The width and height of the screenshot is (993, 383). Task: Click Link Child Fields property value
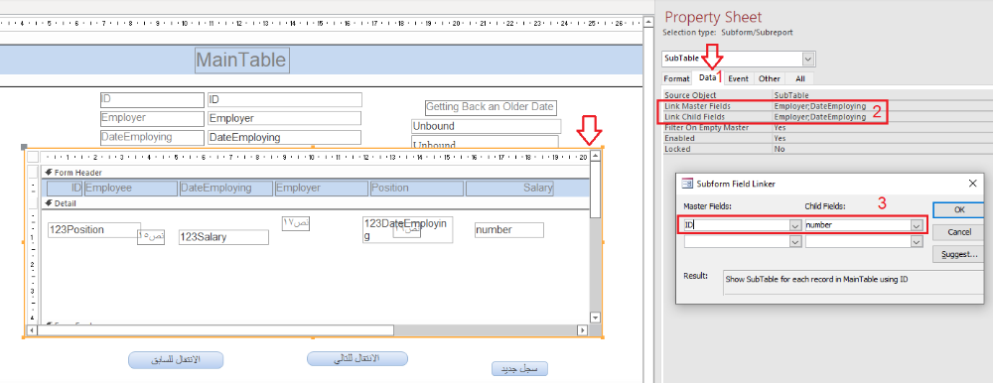(x=882, y=117)
